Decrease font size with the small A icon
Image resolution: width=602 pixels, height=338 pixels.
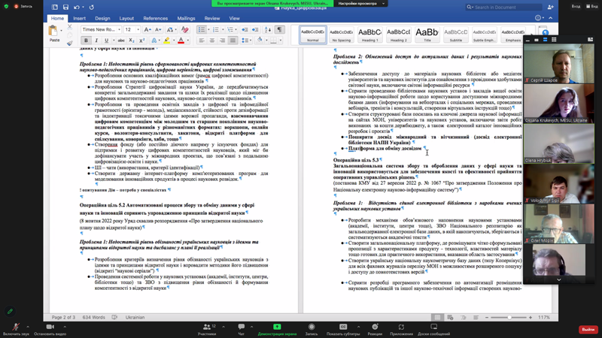point(158,29)
